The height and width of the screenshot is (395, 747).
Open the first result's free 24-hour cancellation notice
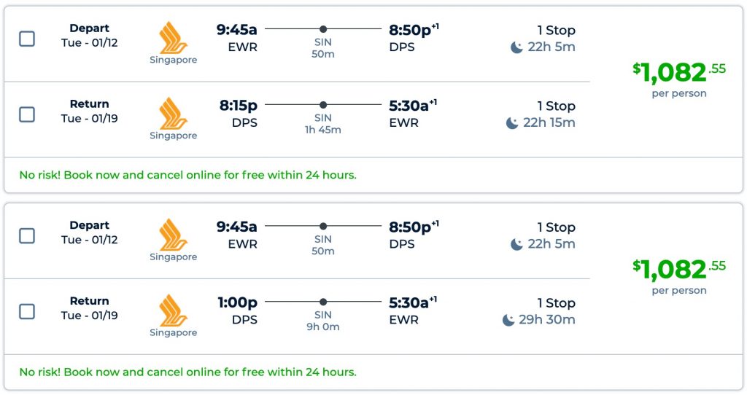(187, 175)
